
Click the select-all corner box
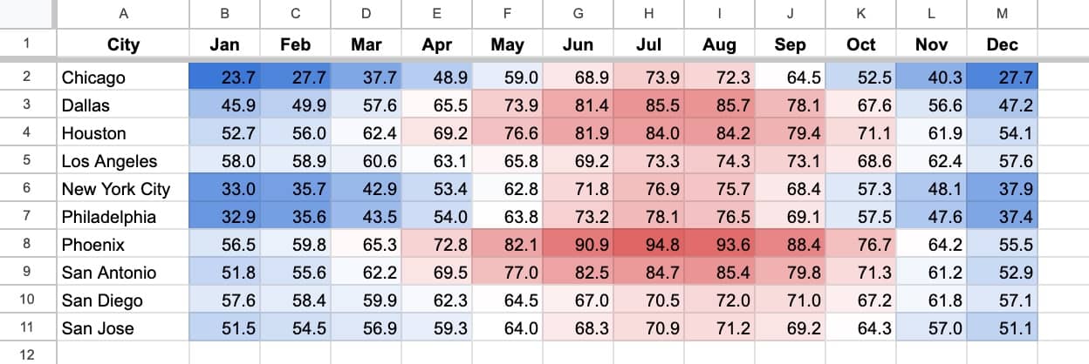pyautogui.click(x=26, y=13)
